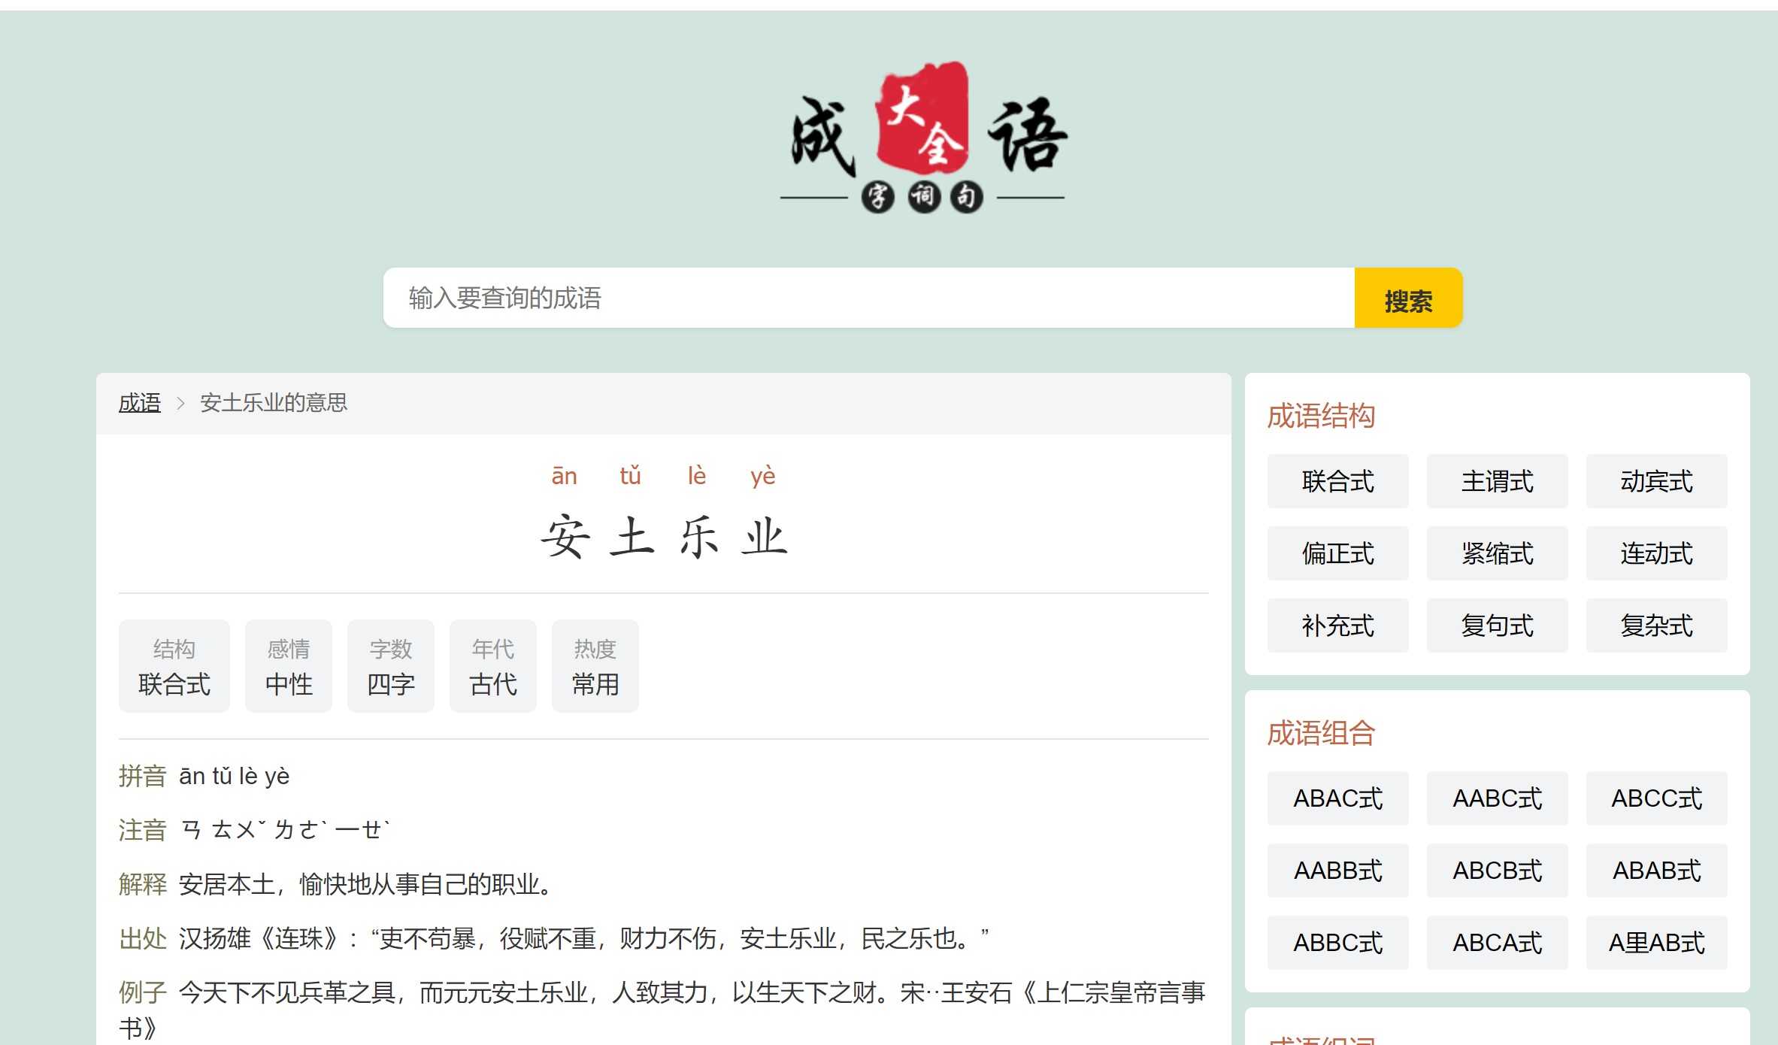
Task: Open the 偏正式 structure category
Action: (1338, 553)
